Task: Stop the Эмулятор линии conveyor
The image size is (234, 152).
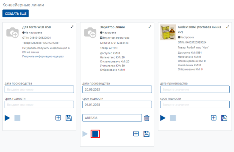Action: click(x=95, y=134)
